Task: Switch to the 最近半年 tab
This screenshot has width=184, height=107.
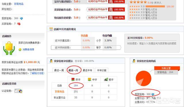Action: coord(87,70)
